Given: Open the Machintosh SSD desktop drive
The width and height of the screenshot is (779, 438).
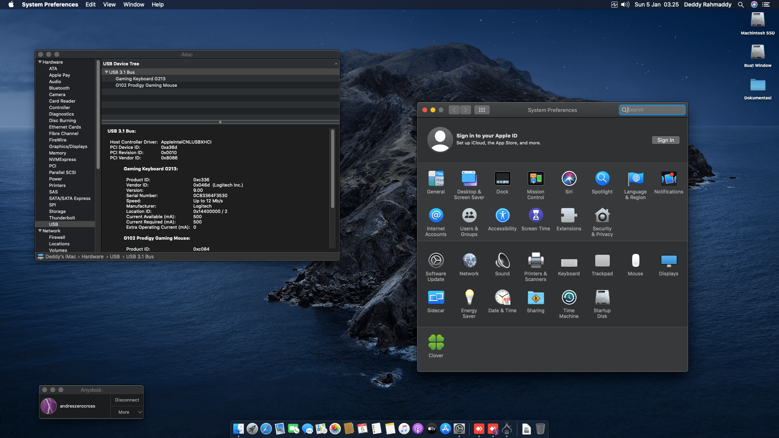Looking at the screenshot, I should [x=757, y=24].
